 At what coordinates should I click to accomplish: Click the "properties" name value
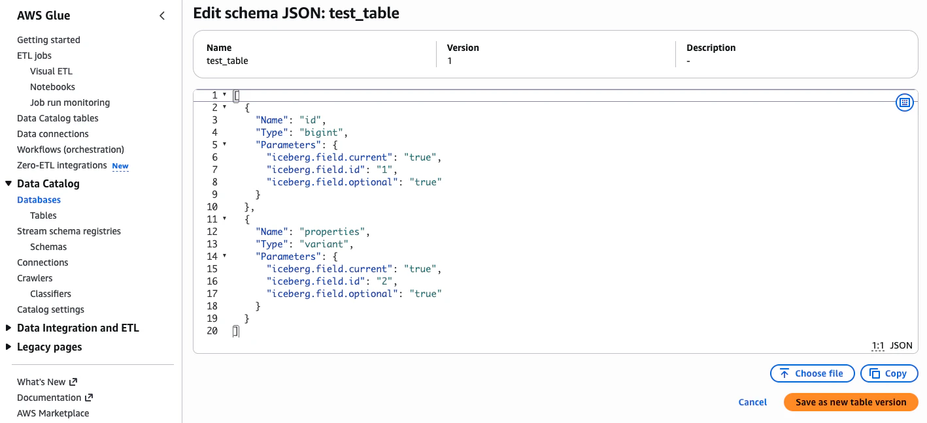pos(332,231)
